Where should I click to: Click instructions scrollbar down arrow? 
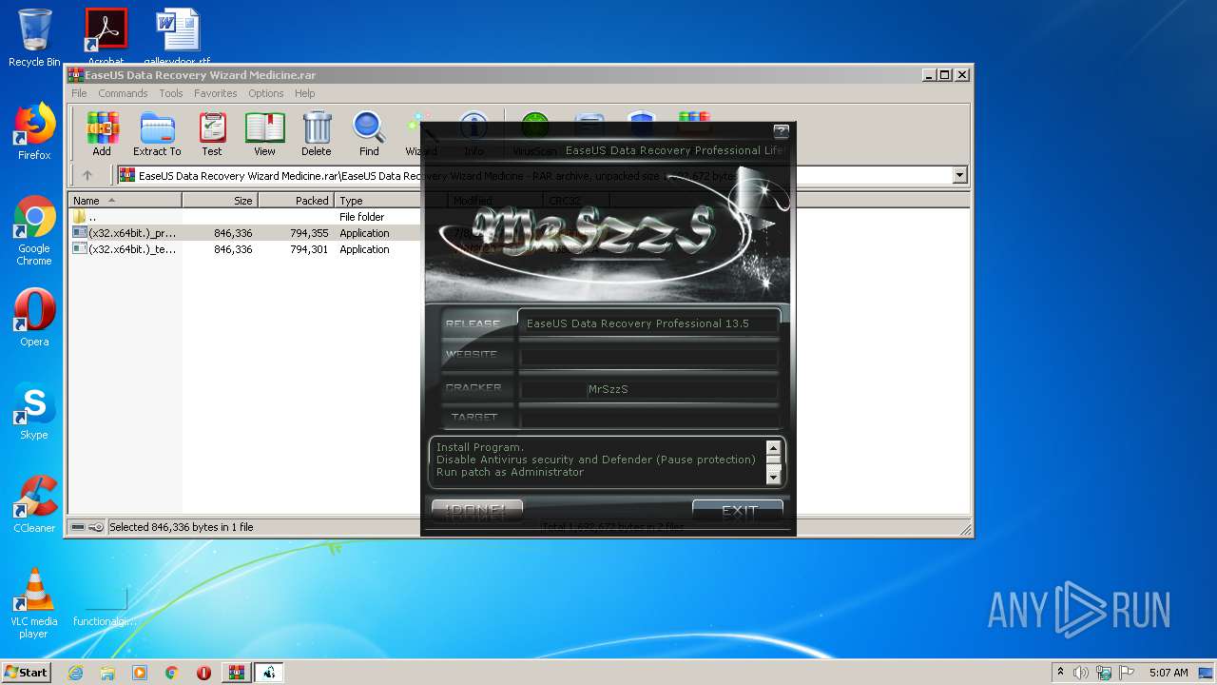[773, 477]
